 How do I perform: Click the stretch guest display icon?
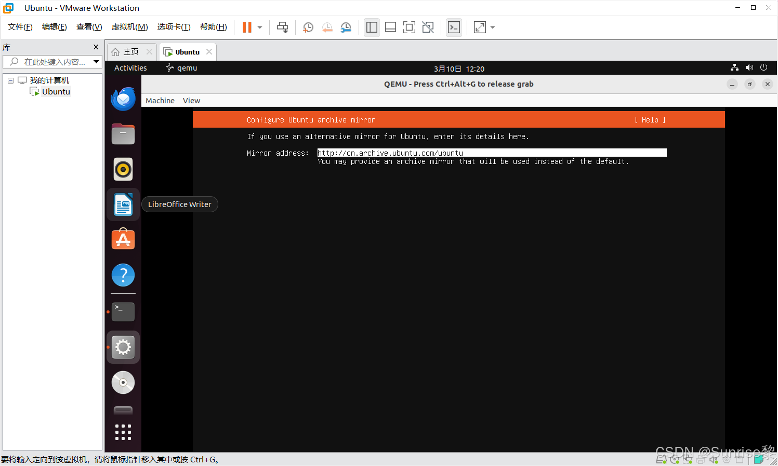(x=480, y=28)
